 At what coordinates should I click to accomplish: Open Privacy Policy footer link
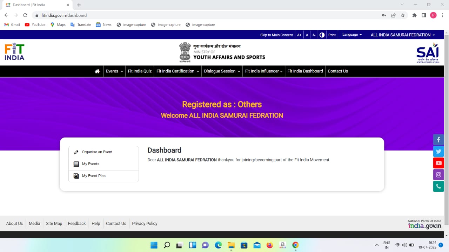145,223
